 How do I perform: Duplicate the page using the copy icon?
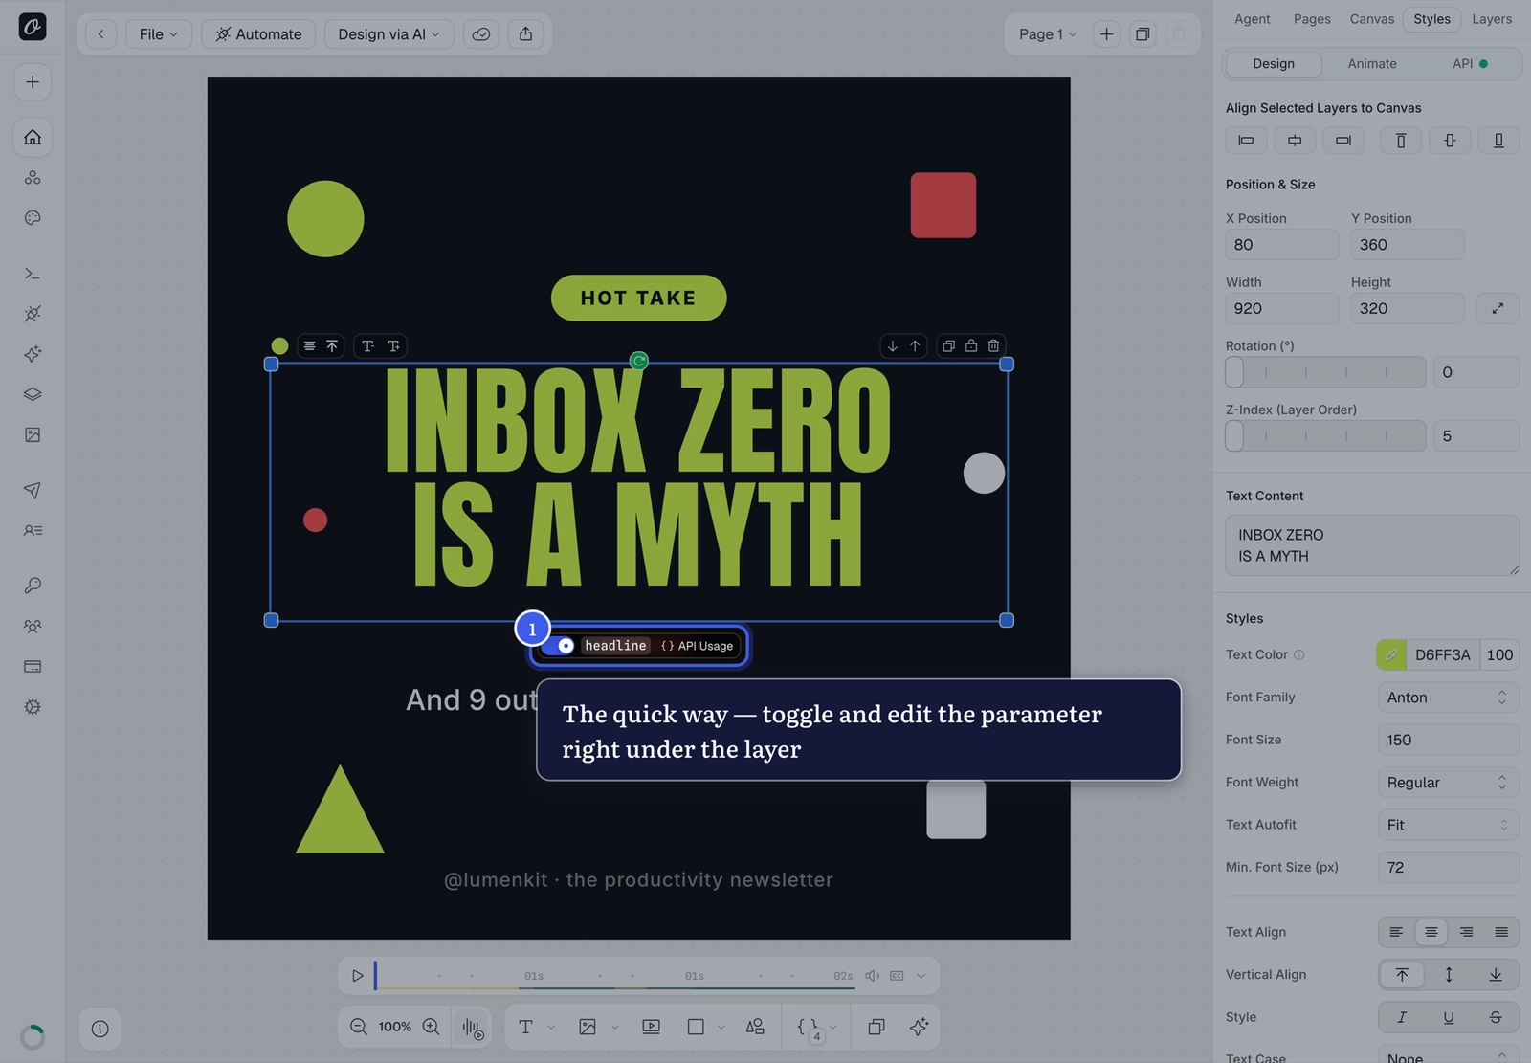click(1143, 34)
